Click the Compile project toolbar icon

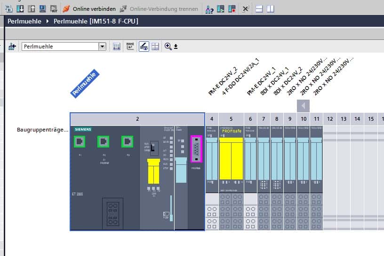[8, 9]
